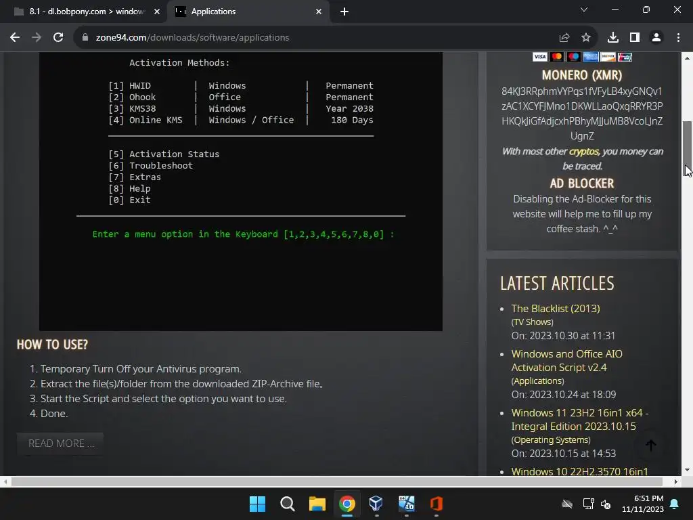This screenshot has width=693, height=520.
Task: Open VirtualBox from the taskbar
Action: coord(376,504)
